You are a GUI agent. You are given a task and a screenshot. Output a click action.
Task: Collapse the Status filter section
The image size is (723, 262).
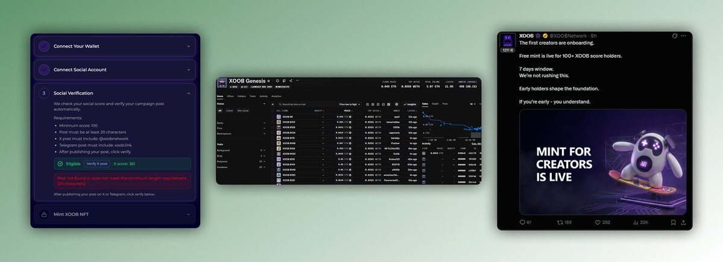click(x=264, y=104)
